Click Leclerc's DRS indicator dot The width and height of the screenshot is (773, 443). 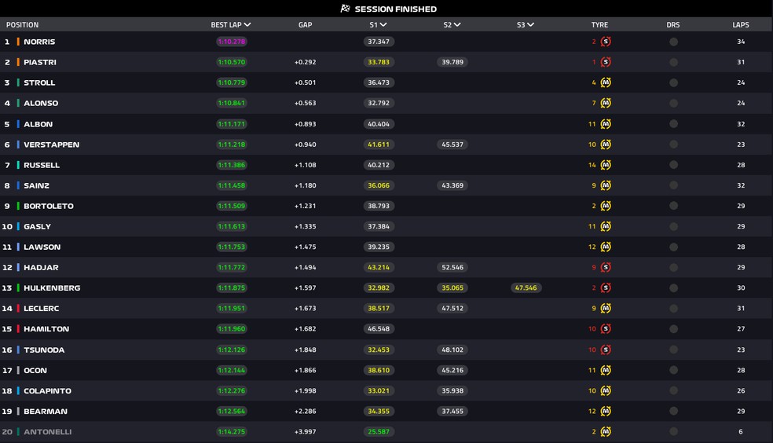673,309
